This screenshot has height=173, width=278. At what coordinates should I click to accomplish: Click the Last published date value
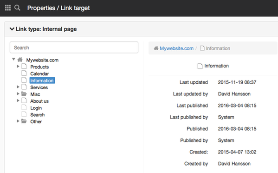(x=237, y=106)
